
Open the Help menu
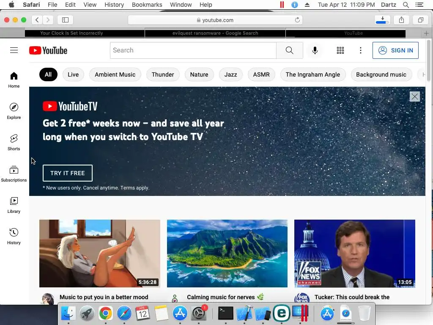206,5
